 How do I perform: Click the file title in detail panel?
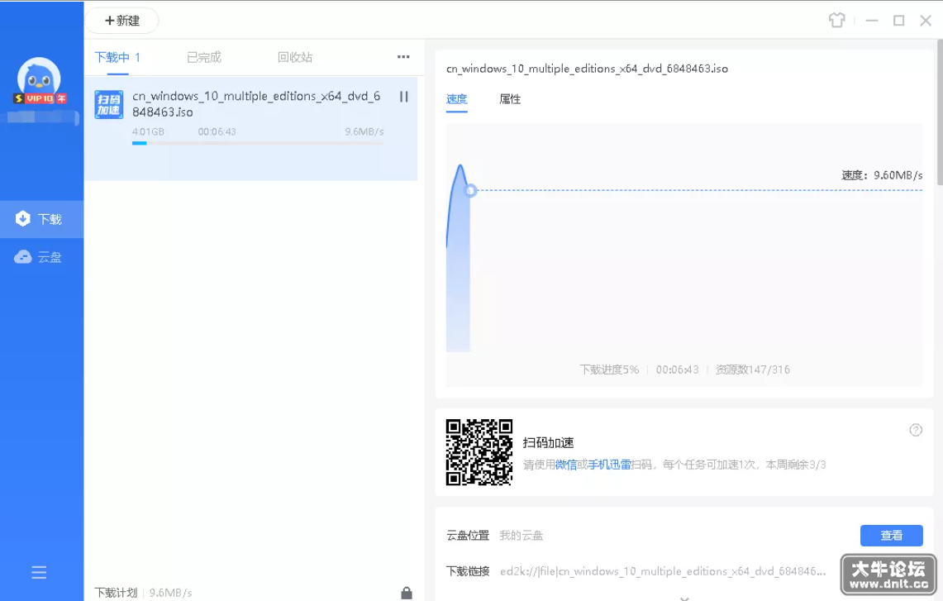587,69
